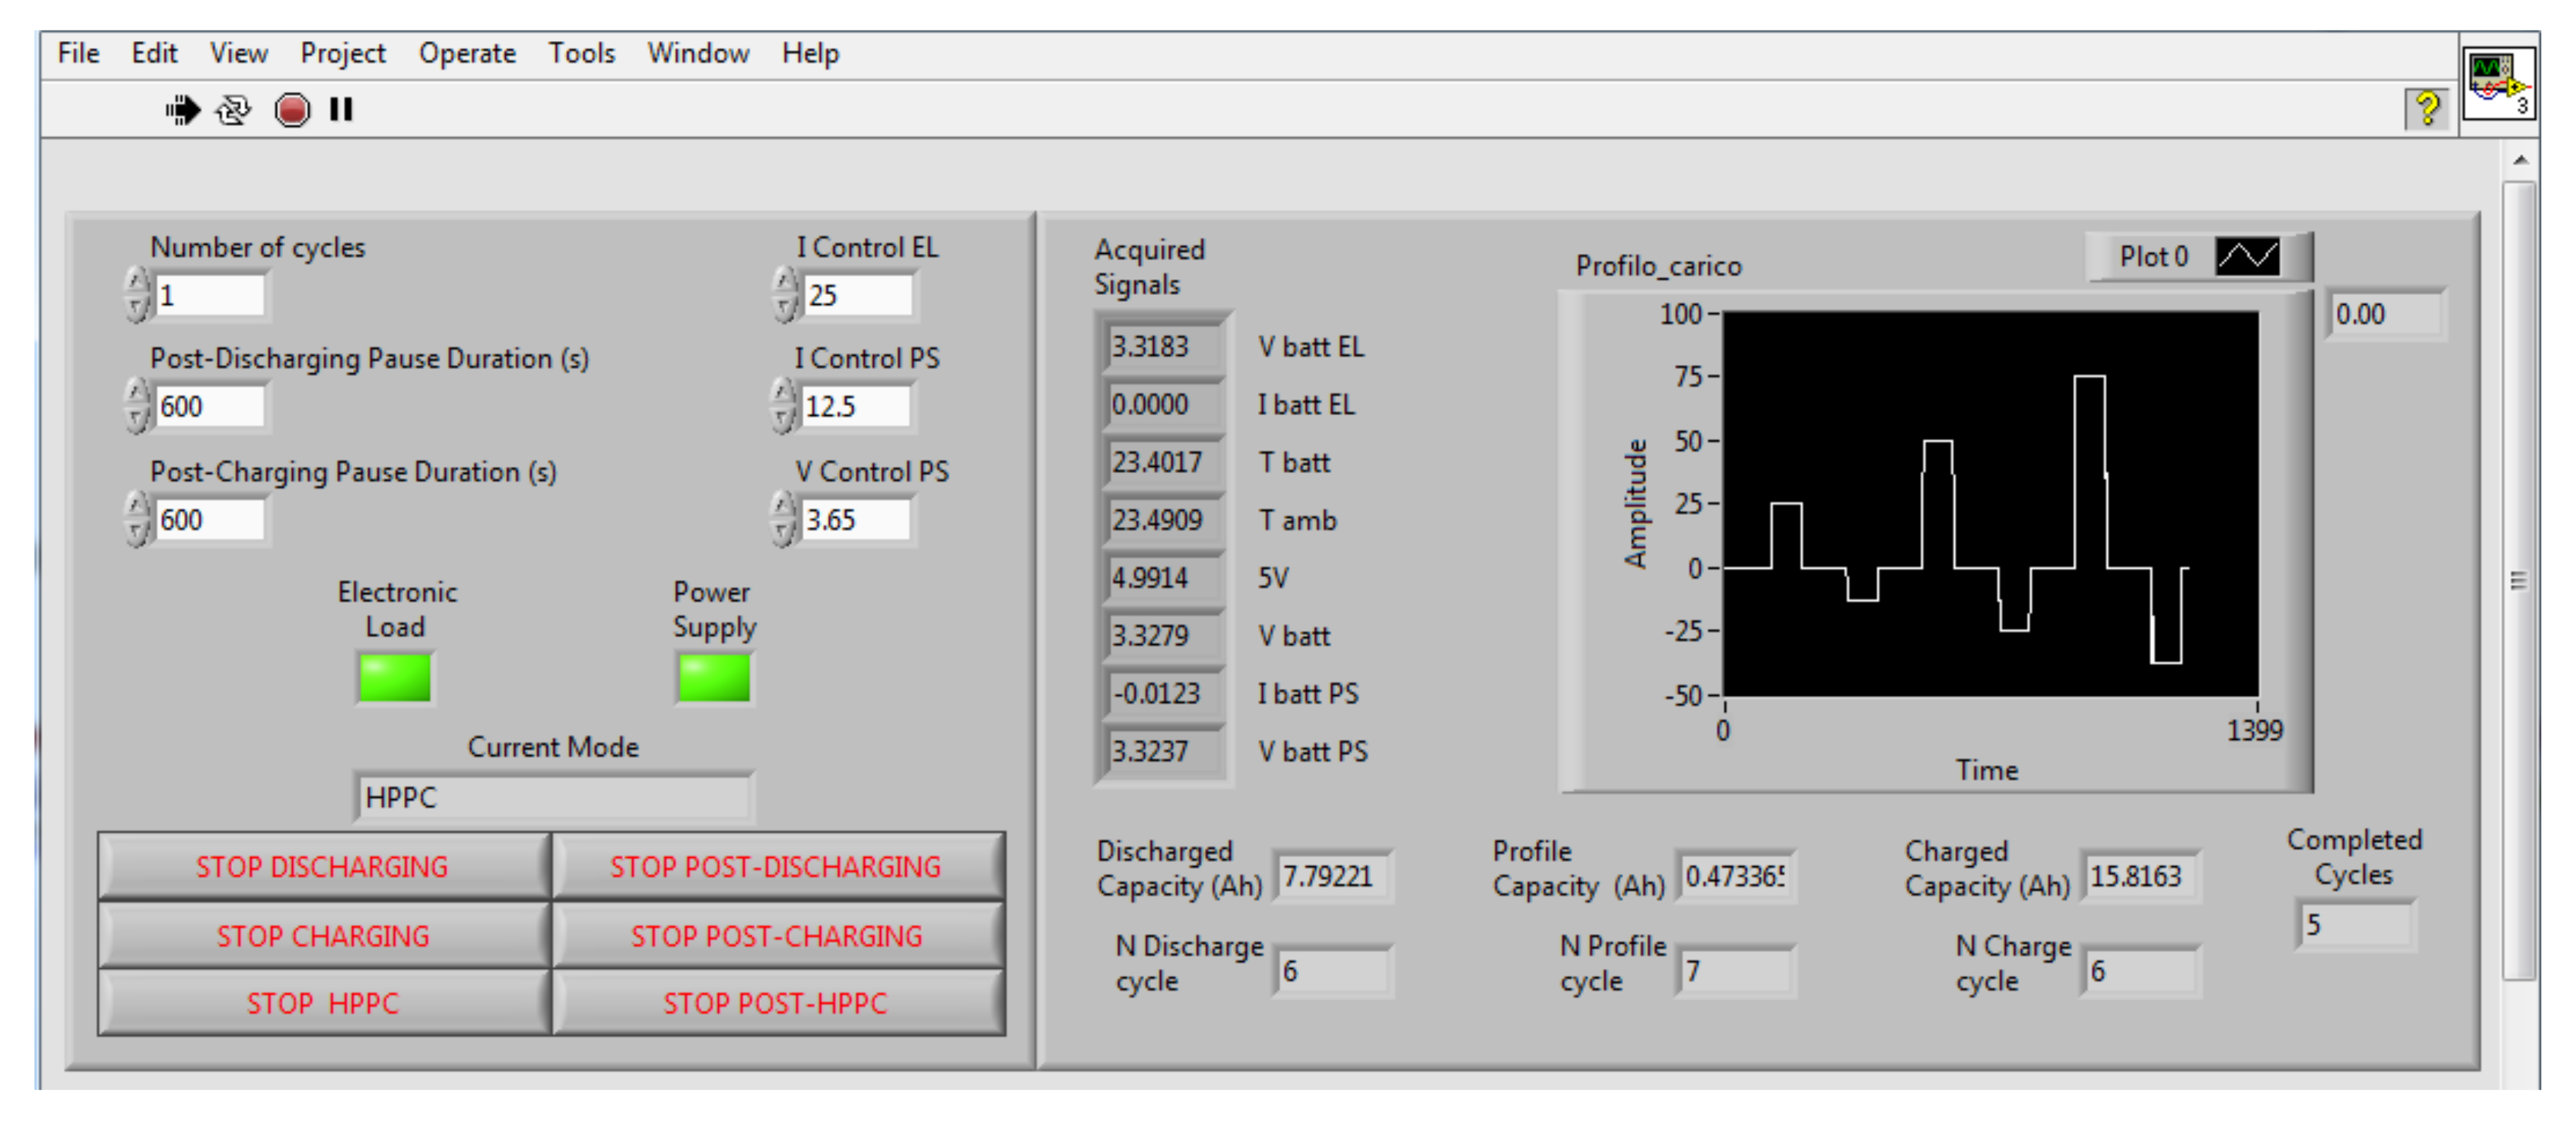The height and width of the screenshot is (1128, 2576).
Task: Open the context help question mark
Action: coord(2427,108)
